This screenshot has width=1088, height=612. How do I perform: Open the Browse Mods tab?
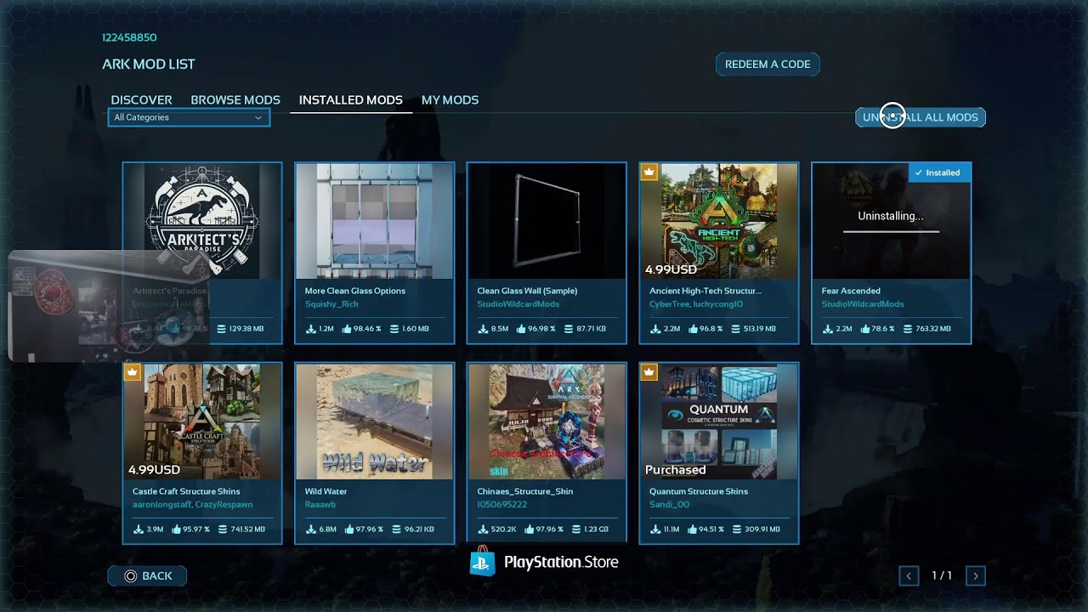(235, 99)
